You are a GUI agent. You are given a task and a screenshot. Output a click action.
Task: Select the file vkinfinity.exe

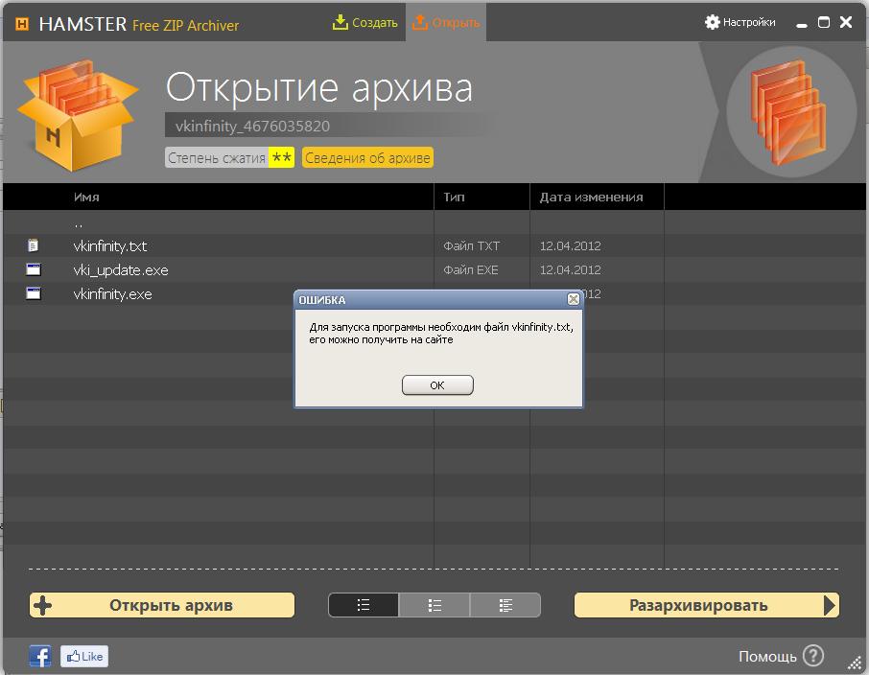click(112, 294)
